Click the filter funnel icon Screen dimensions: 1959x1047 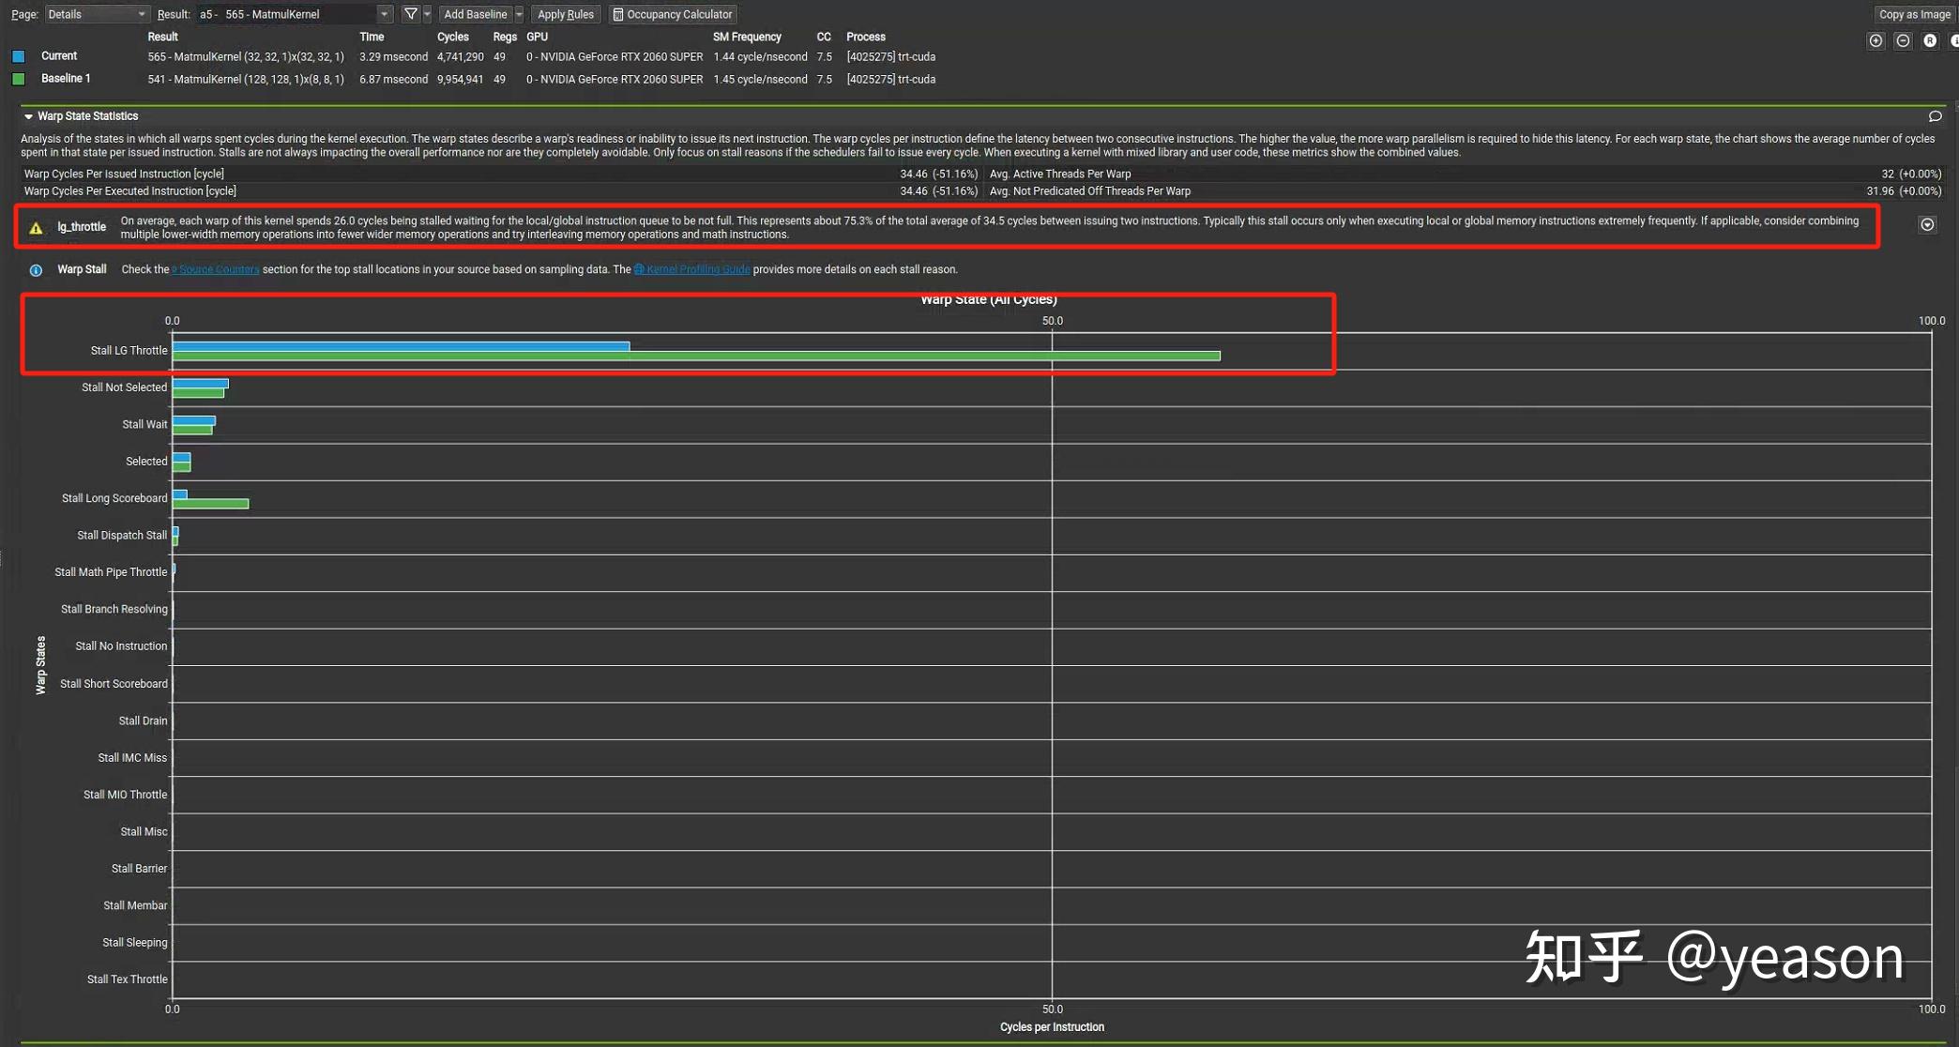coord(410,14)
